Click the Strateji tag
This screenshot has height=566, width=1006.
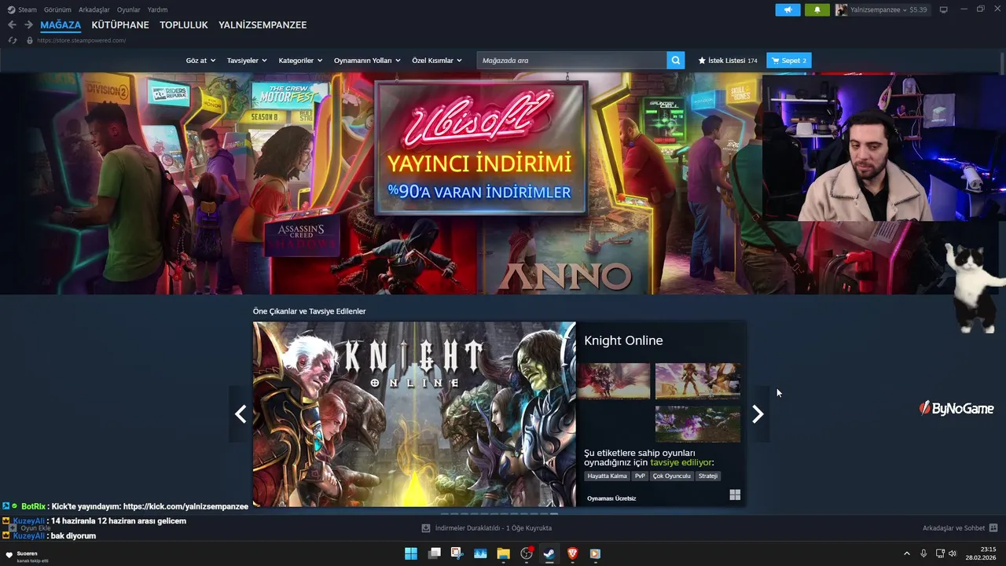[708, 476]
